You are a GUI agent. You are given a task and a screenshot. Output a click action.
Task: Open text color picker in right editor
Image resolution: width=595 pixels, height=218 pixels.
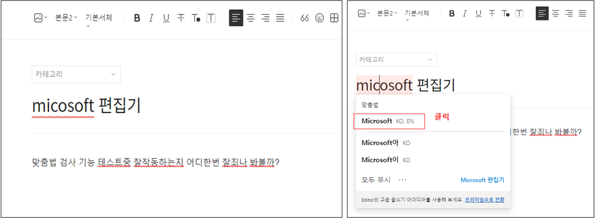coord(505,14)
